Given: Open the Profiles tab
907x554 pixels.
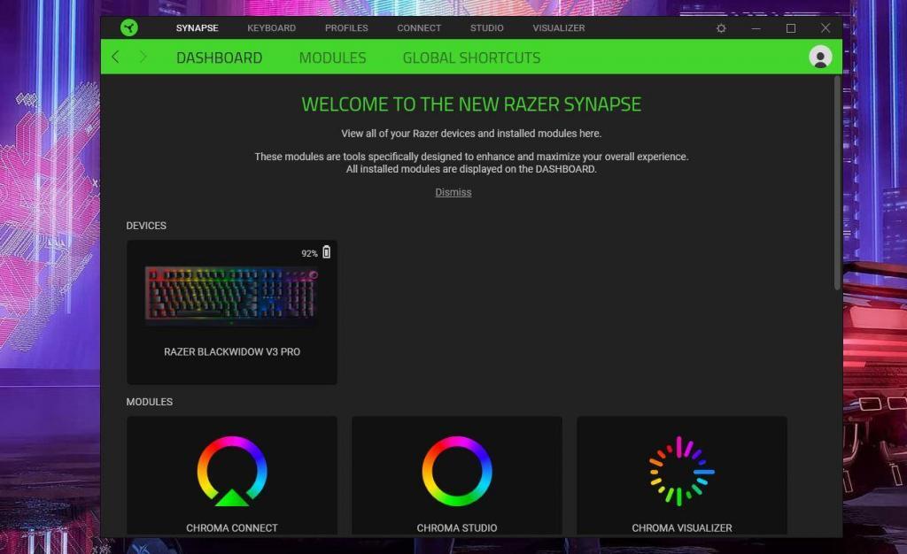Looking at the screenshot, I should click(346, 28).
